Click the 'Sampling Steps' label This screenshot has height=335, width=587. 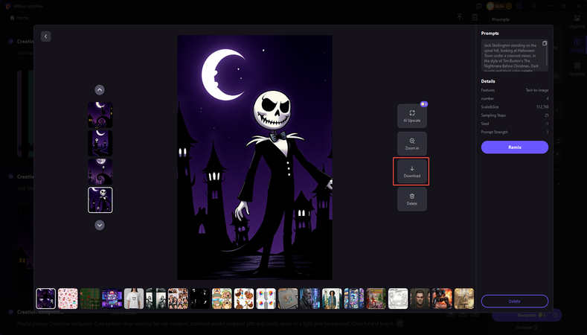pyautogui.click(x=493, y=115)
